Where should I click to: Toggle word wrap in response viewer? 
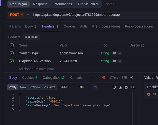(x=95, y=87)
